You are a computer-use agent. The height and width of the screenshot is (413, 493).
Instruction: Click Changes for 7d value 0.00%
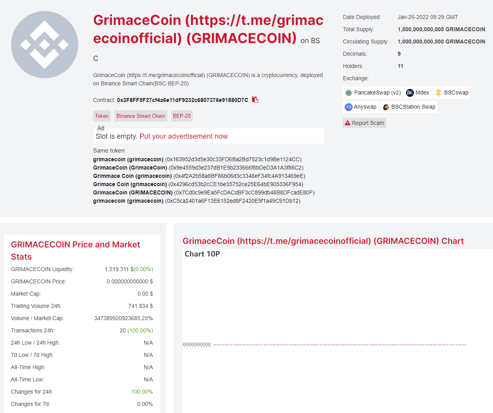145,404
